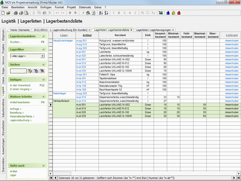Click the Cut scissors icon

[x=34, y=13]
